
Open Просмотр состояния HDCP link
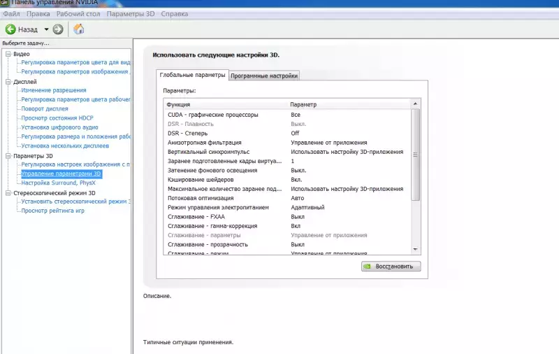pyautogui.click(x=57, y=118)
